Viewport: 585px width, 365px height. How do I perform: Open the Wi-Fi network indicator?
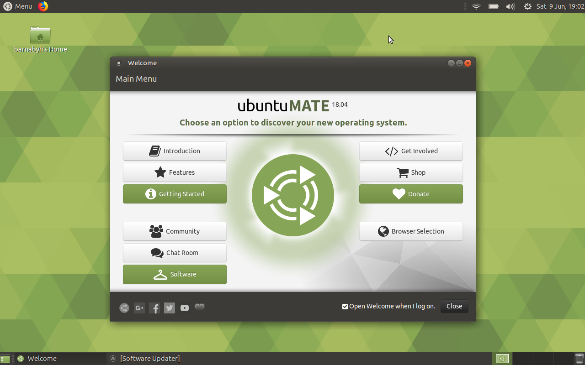[x=476, y=6]
